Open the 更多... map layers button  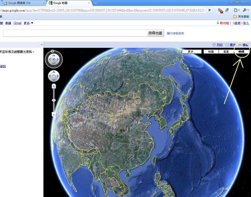click(x=192, y=52)
